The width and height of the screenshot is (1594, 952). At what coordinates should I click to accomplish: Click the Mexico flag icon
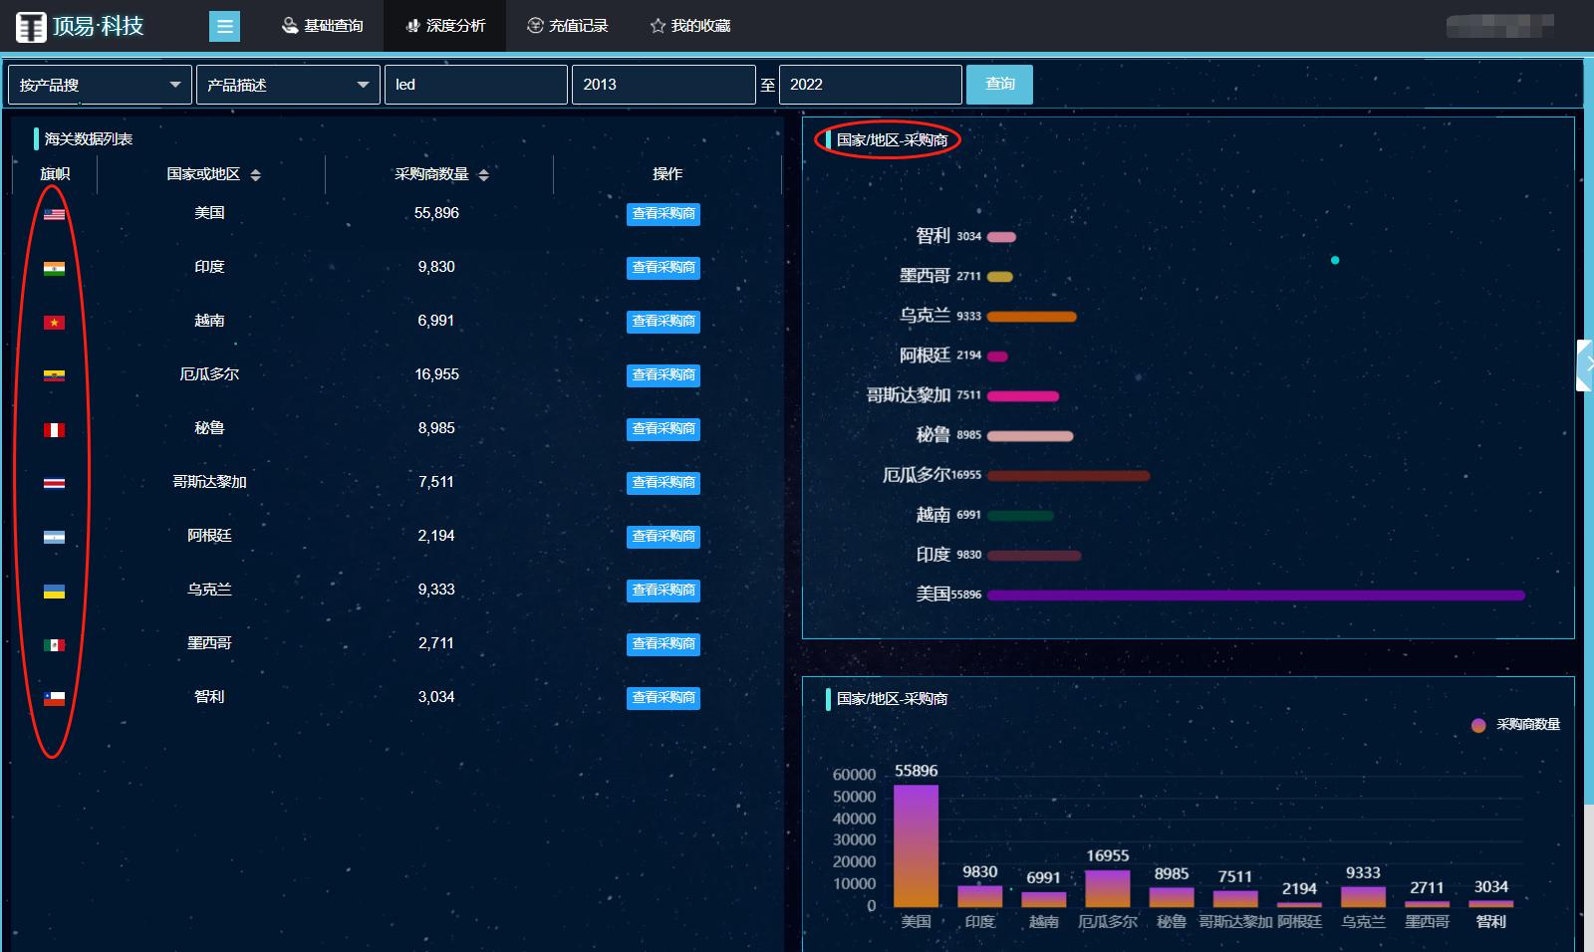point(55,644)
